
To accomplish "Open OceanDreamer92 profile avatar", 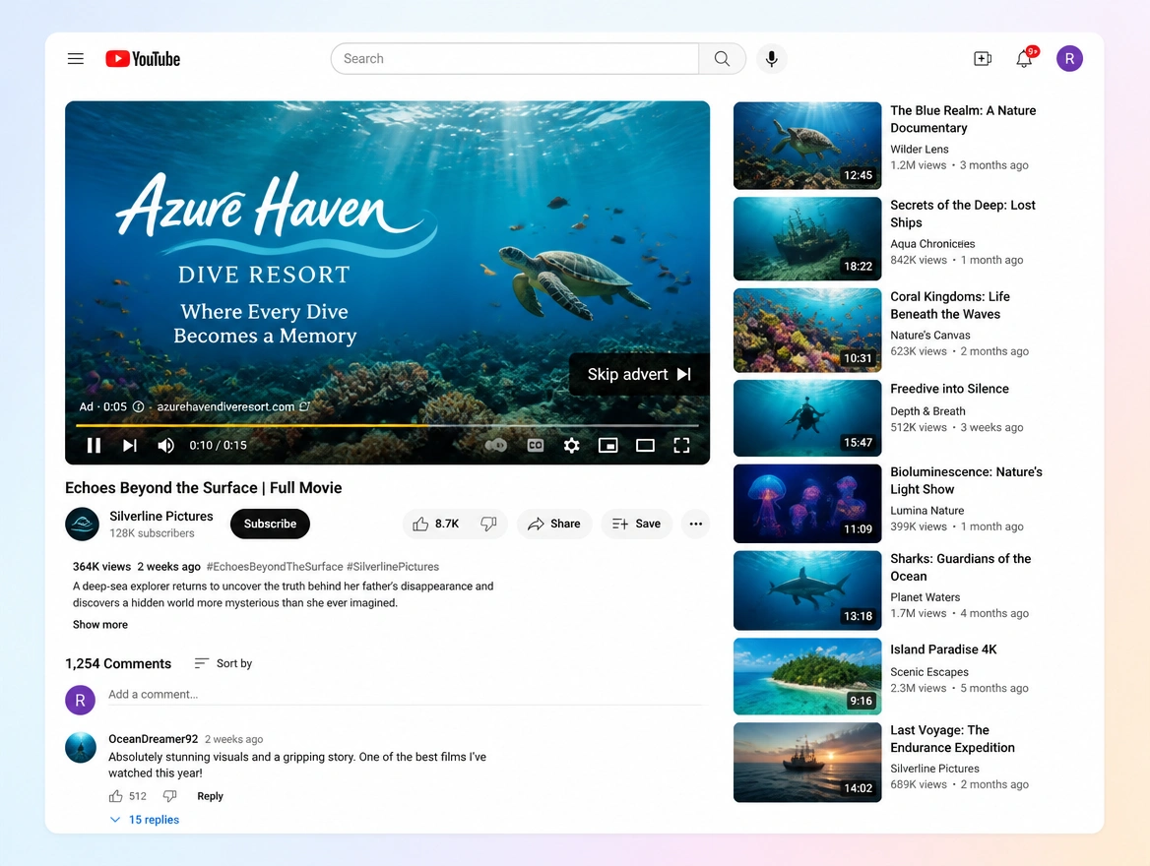I will click(81, 747).
